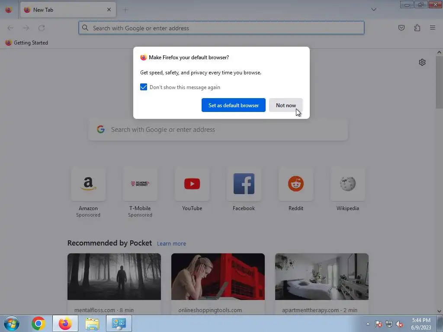Screen dimensions: 443x332
Task: Click the magnifier icon in address bar
Action: pos(85,28)
